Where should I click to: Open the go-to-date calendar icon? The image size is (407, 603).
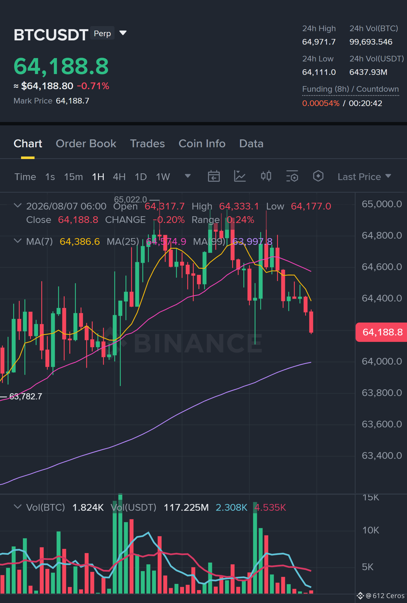tap(214, 176)
